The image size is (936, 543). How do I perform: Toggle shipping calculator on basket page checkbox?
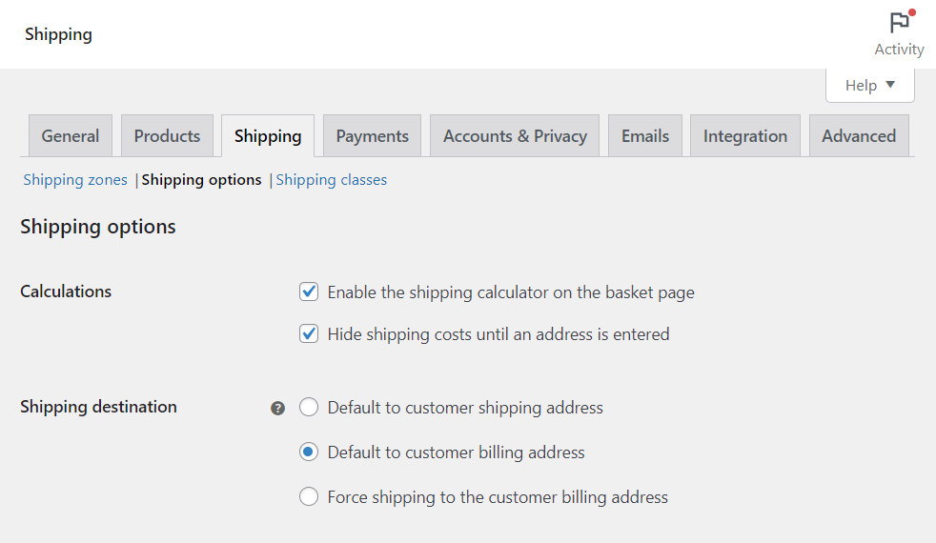tap(309, 292)
